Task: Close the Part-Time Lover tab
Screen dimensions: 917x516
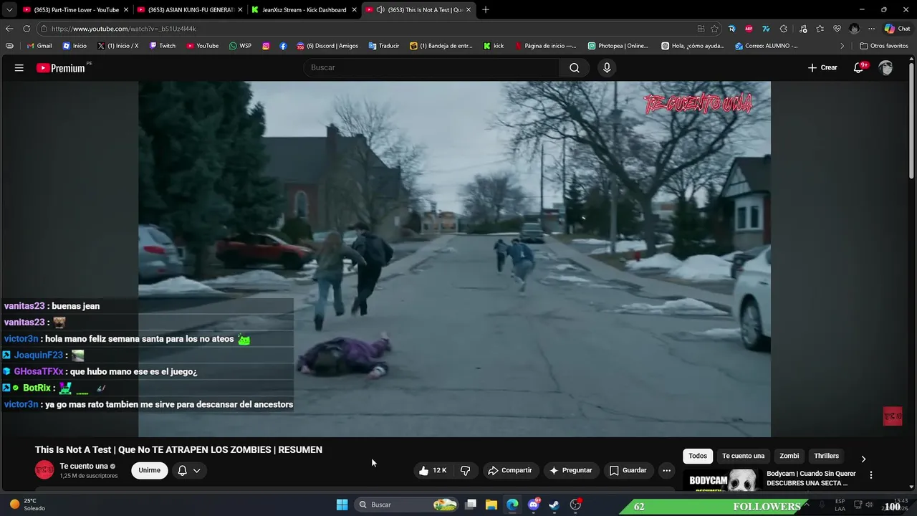Action: 126,10
